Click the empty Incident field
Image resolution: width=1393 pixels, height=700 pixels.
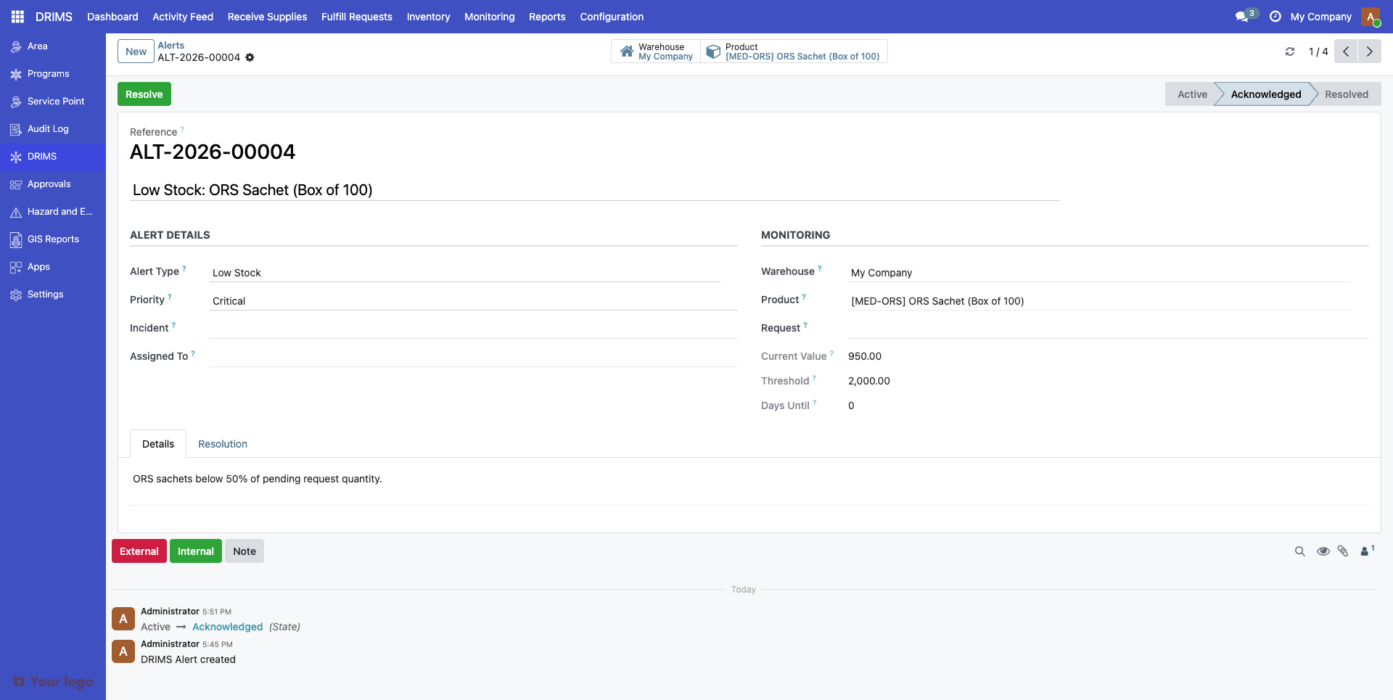click(x=473, y=329)
